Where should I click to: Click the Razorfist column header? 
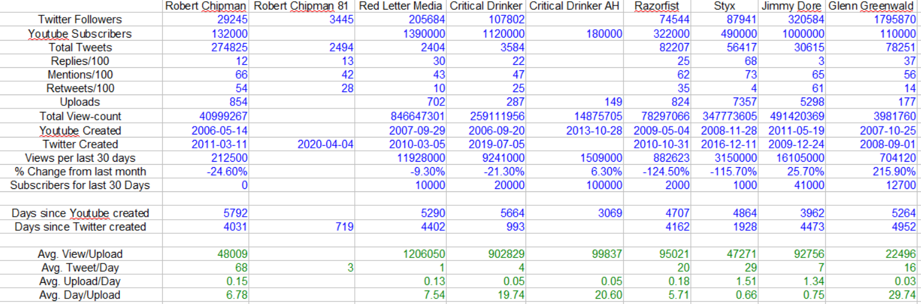click(x=658, y=6)
